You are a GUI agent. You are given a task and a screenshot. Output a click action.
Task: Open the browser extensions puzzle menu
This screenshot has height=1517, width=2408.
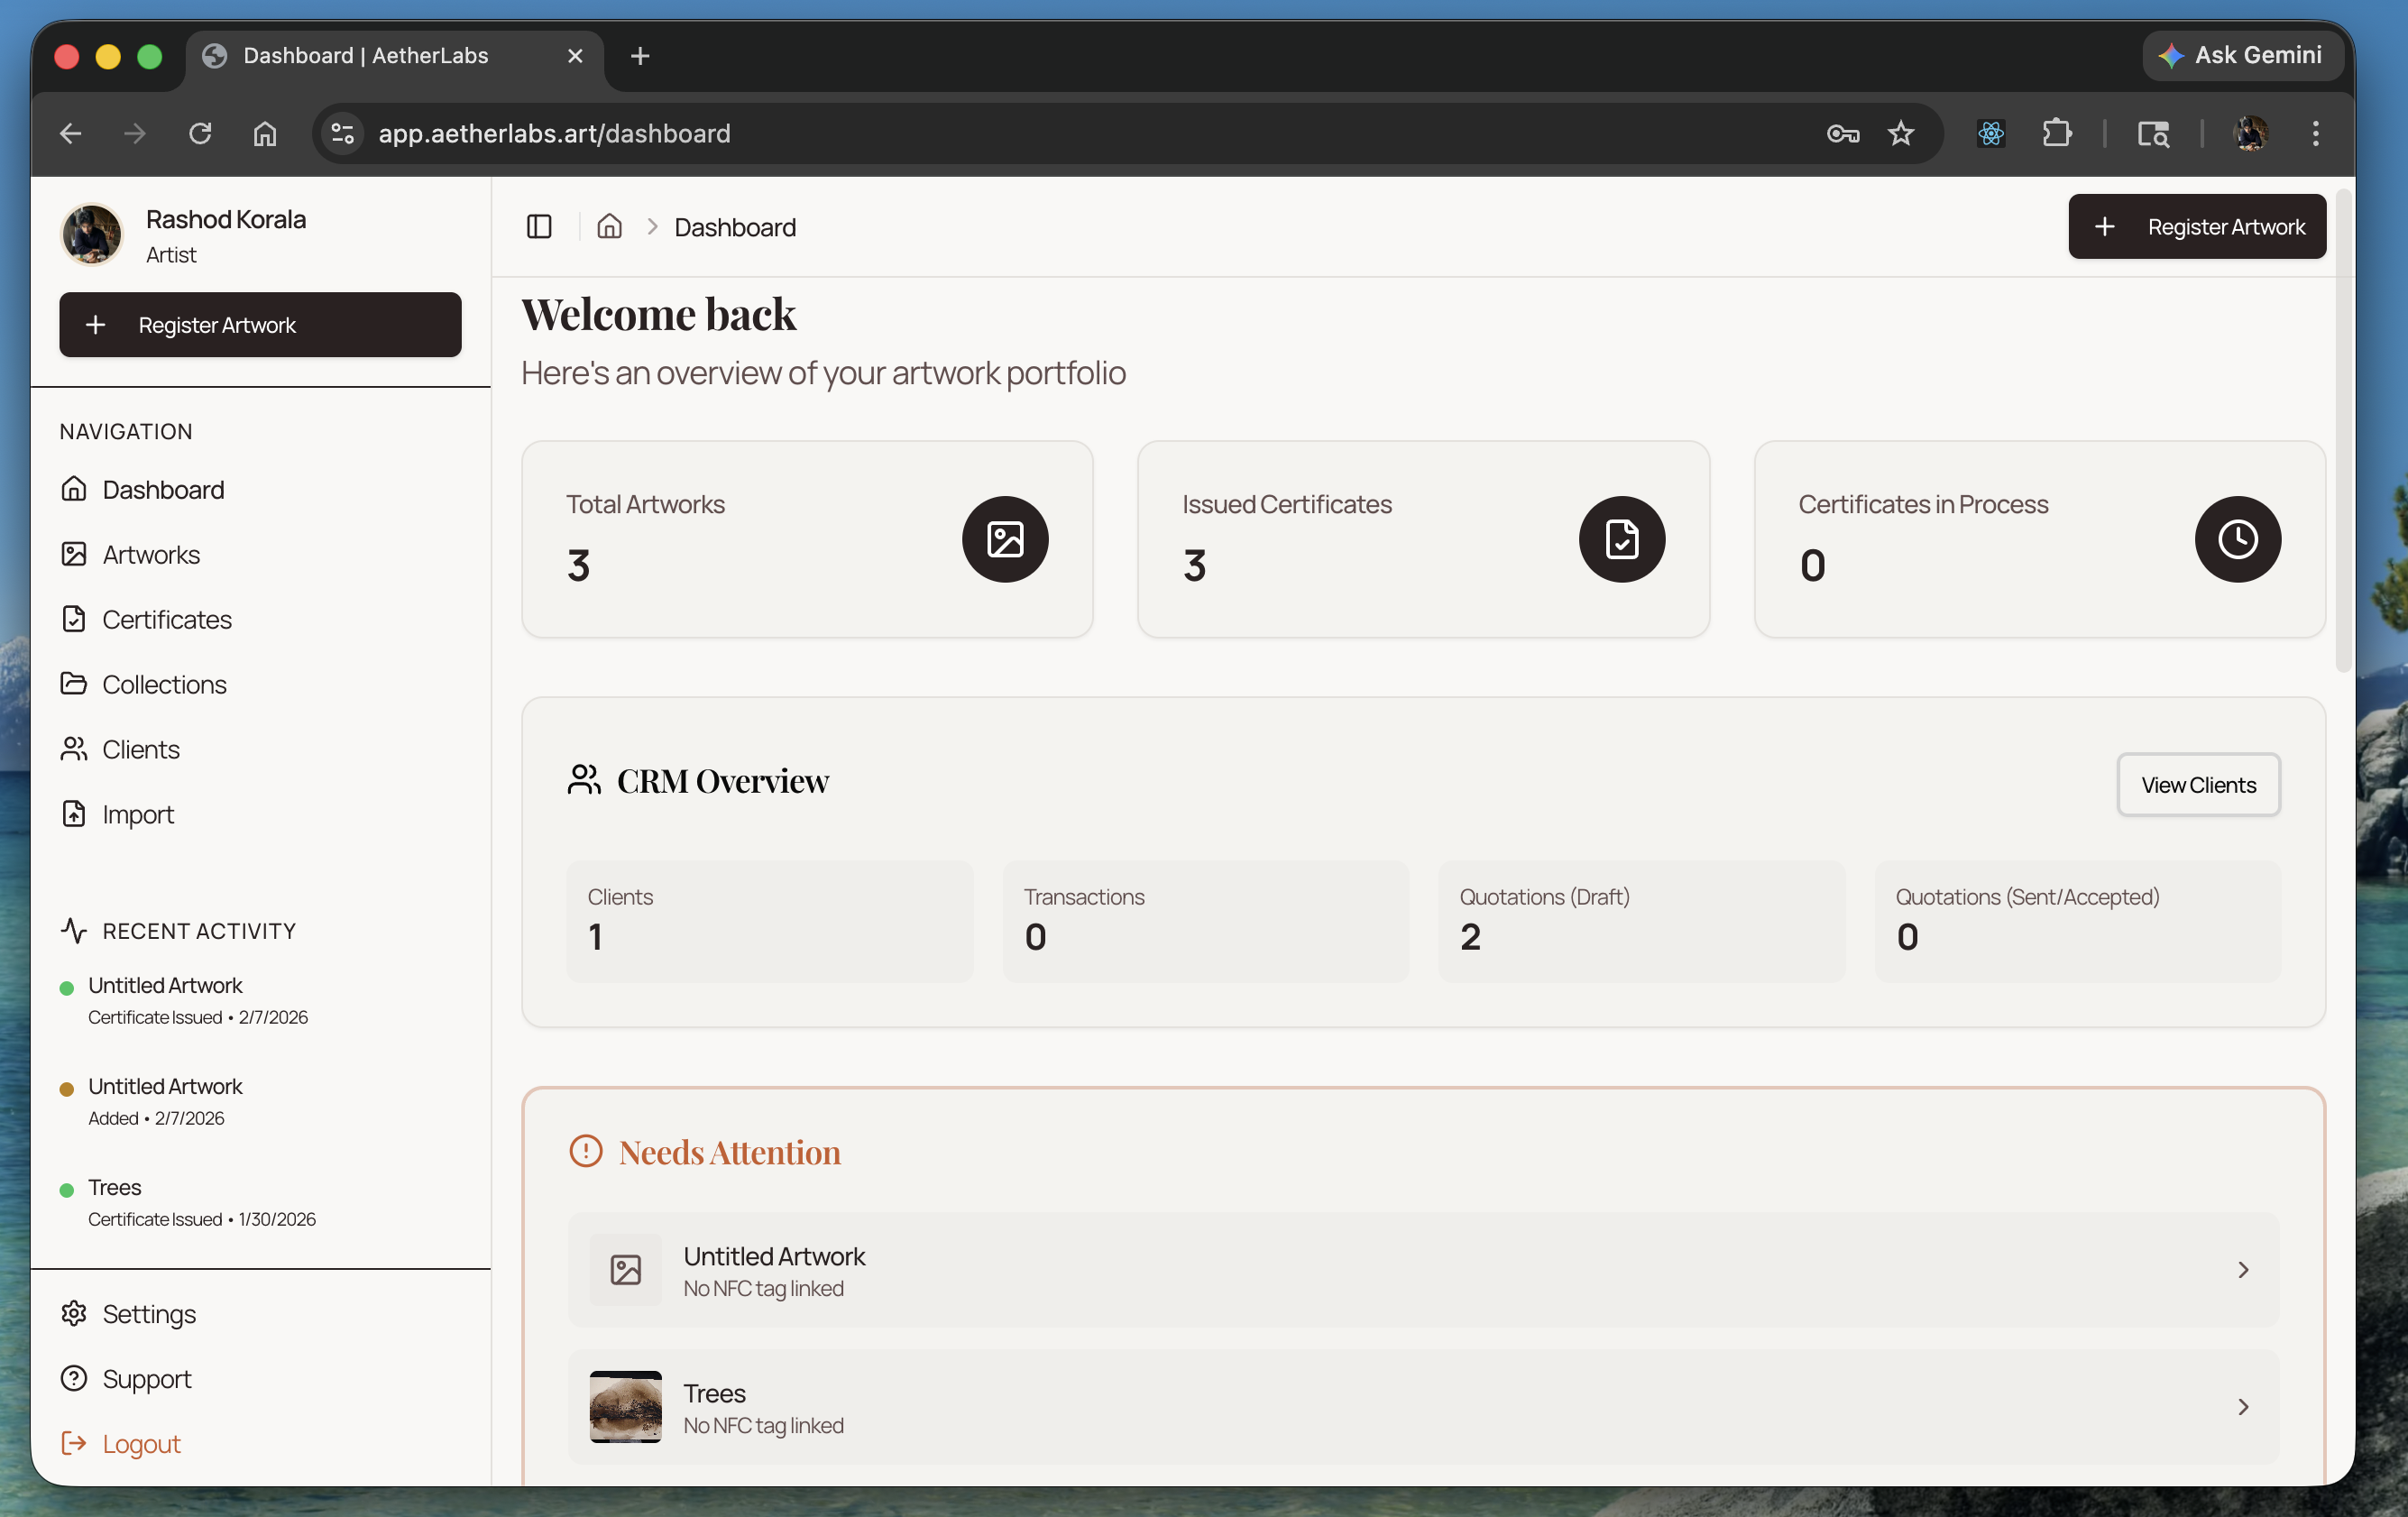pyautogui.click(x=2057, y=133)
